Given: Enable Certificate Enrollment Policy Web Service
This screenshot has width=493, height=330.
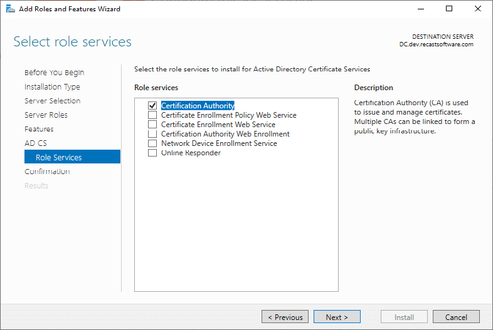Looking at the screenshot, I should [152, 115].
